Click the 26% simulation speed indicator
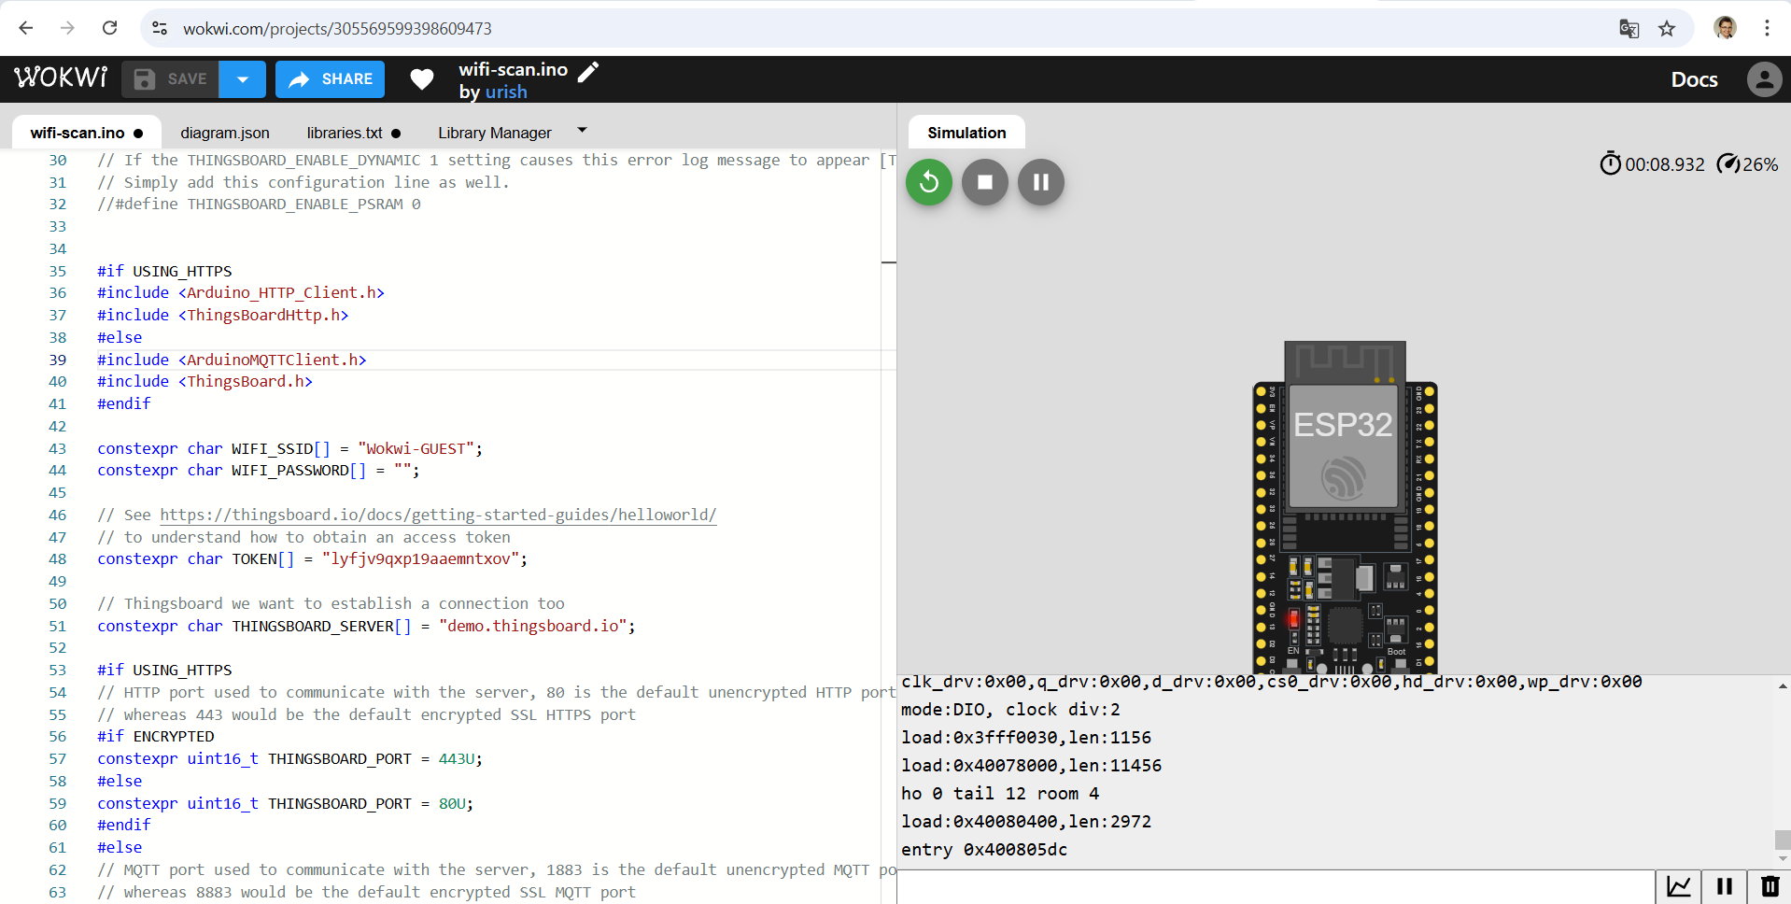Screen dimensions: 1791x904 point(1747,164)
